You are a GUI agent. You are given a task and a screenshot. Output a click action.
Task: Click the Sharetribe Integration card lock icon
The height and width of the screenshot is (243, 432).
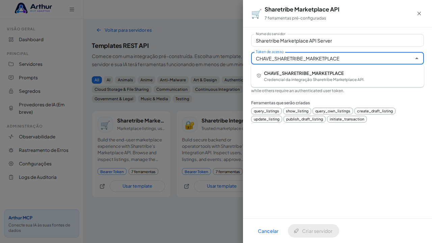click(x=190, y=125)
